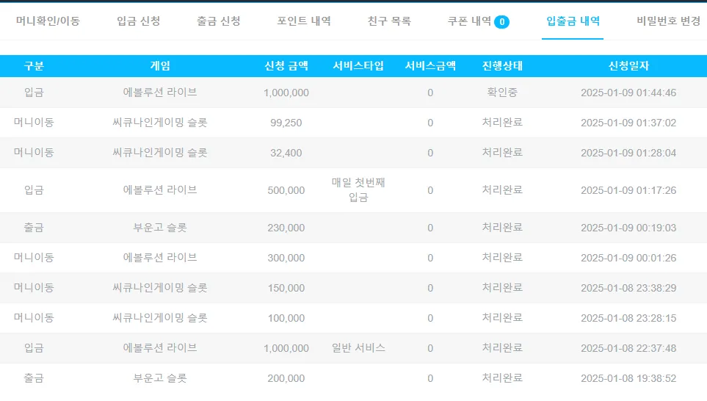Screen dimensions: 707x401
Task: Click the amount 150,000
Action: pos(286,288)
